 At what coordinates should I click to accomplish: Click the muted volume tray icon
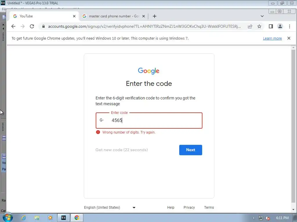coord(268,218)
